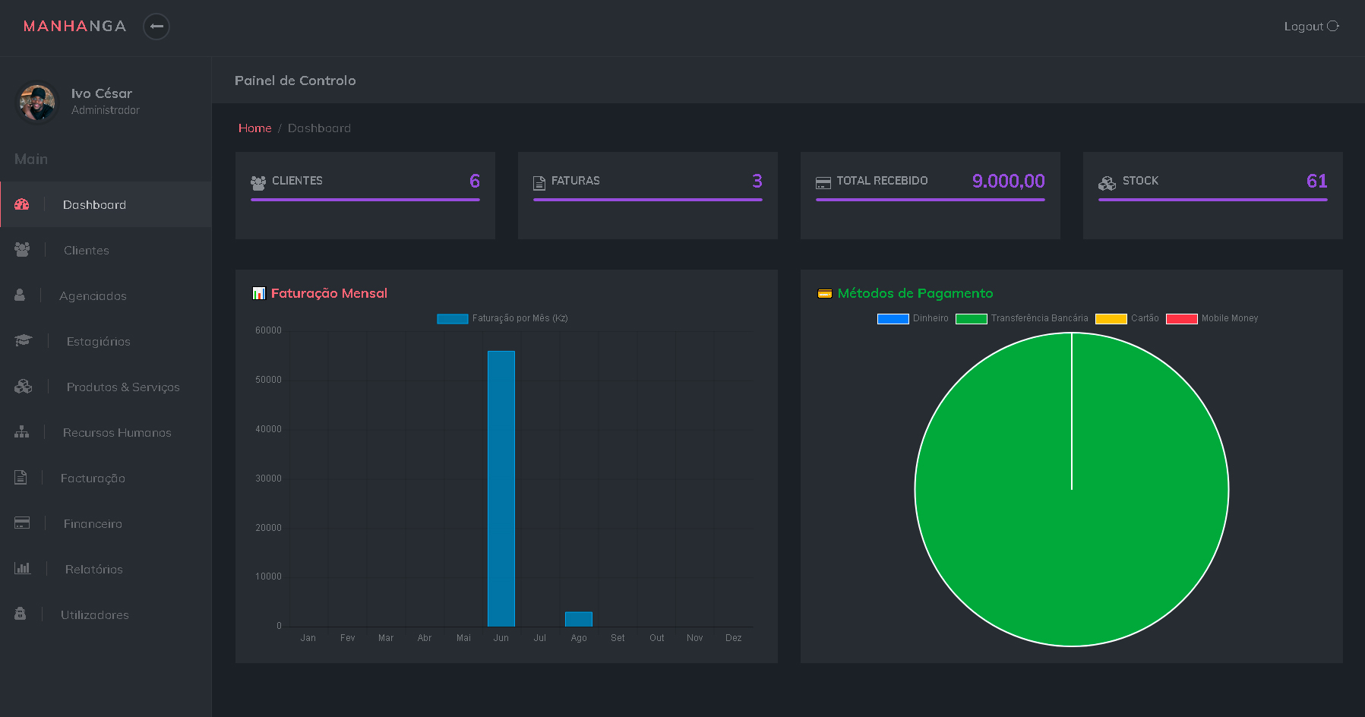Screen dimensions: 1365x717
Task: Go to Home via breadcrumb link
Action: pos(254,128)
